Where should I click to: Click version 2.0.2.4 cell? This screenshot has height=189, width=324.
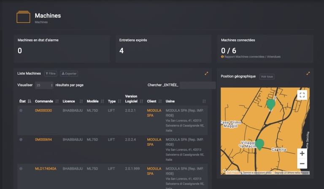click(x=130, y=140)
